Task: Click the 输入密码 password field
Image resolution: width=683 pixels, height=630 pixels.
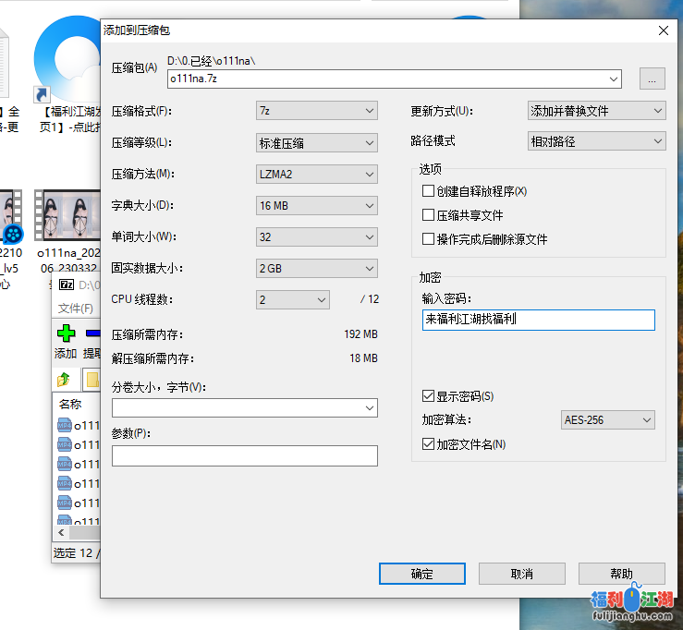Action: coord(538,320)
